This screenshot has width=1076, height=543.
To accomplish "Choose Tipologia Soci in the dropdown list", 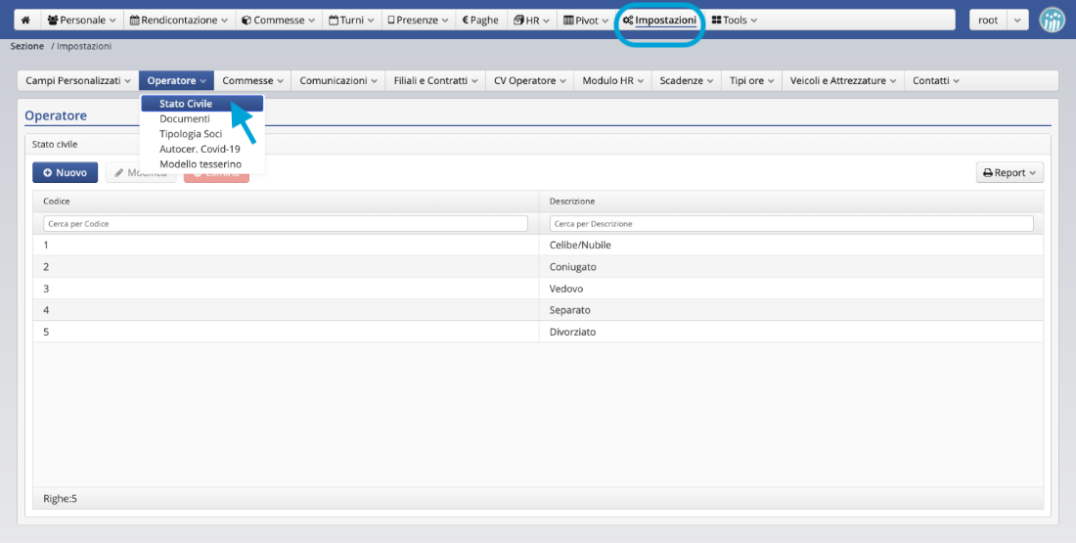I will (191, 134).
